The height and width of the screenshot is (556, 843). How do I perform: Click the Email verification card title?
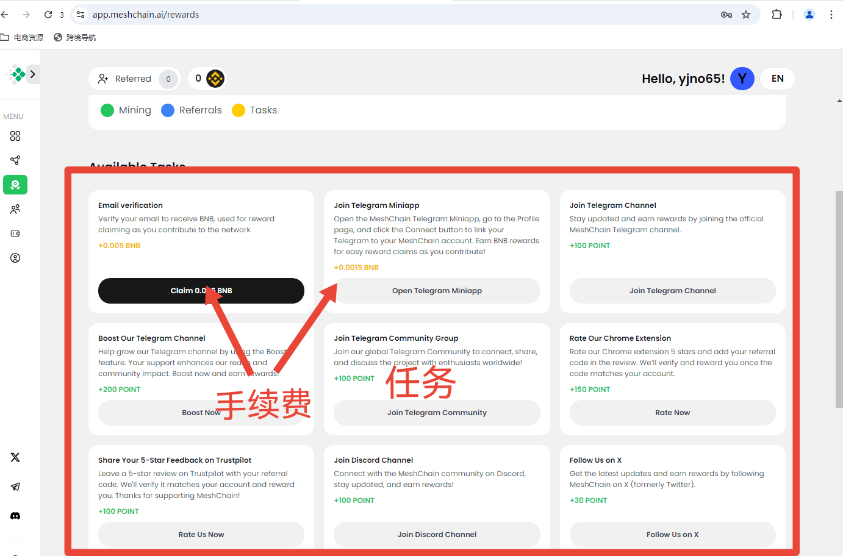coord(131,205)
